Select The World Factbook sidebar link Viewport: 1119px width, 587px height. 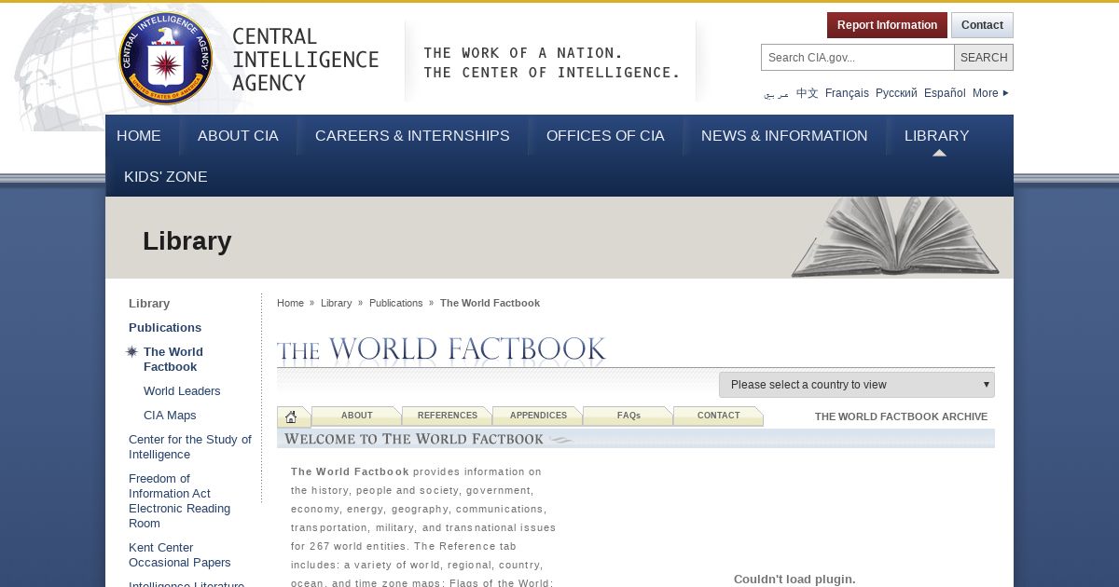click(173, 360)
